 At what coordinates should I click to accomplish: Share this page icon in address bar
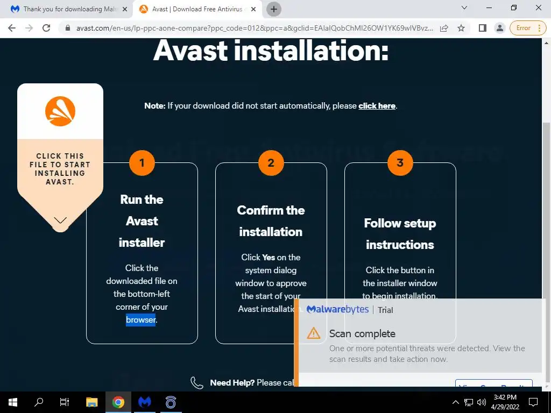[x=444, y=28]
